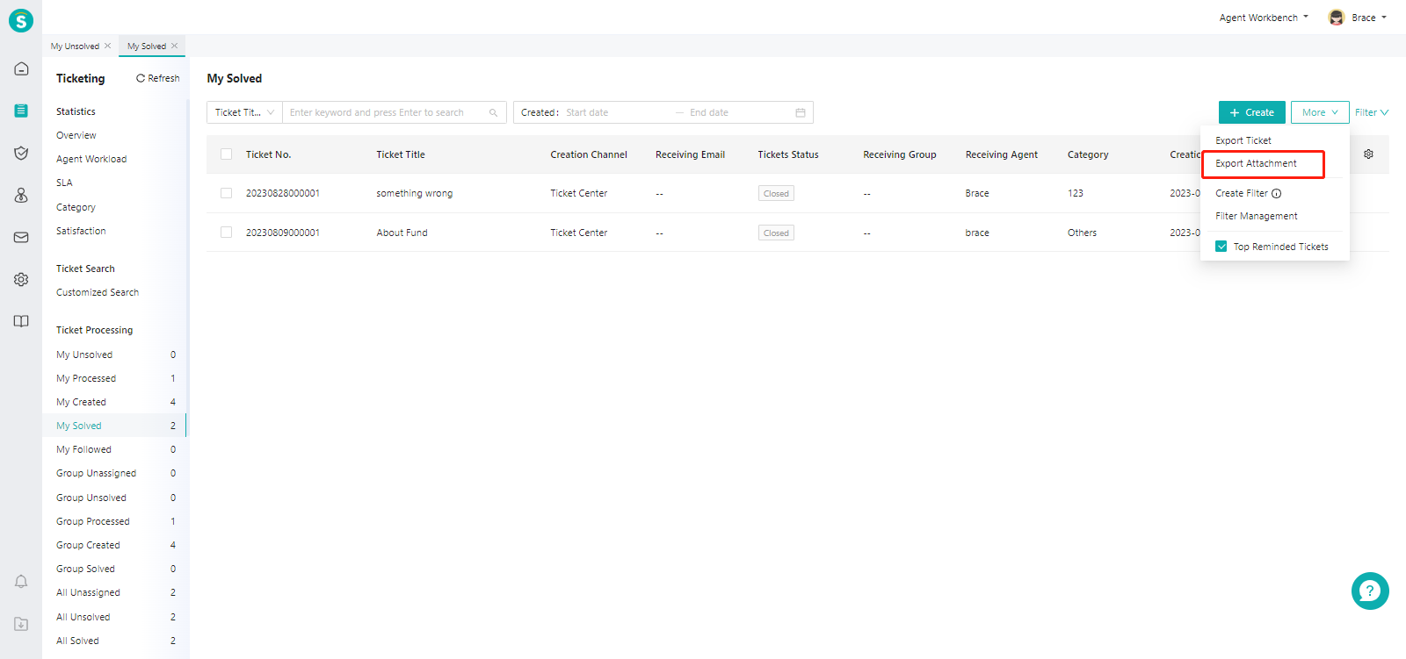Click the Brace user avatar
1406x659 pixels.
click(1337, 18)
